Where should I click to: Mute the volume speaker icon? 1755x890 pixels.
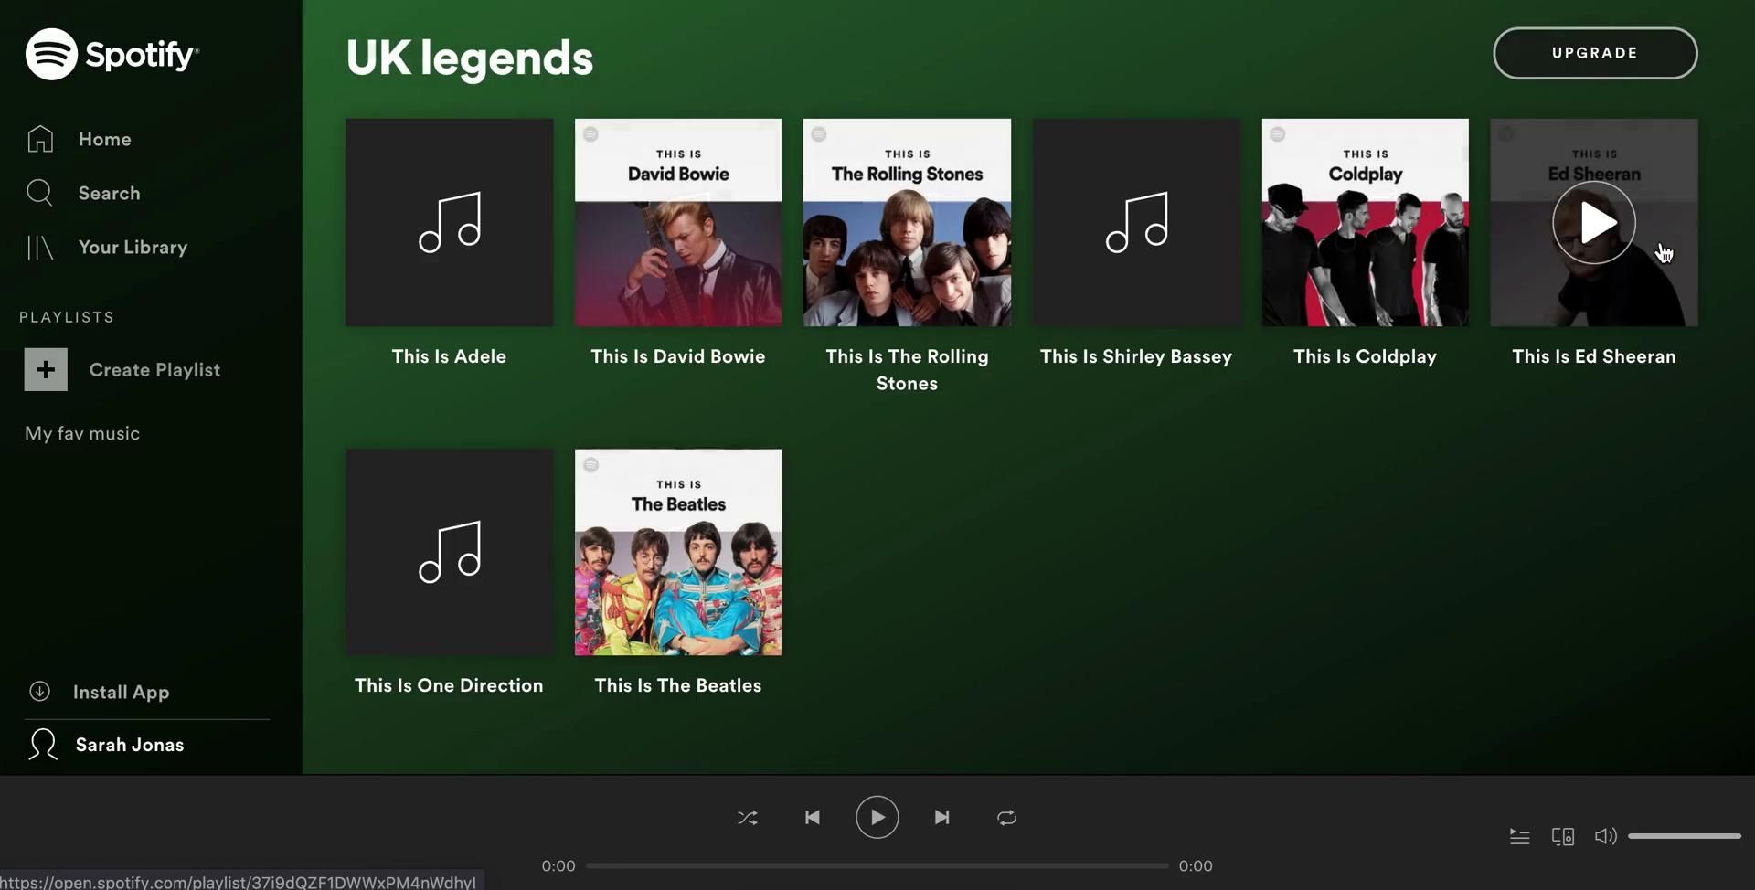tap(1605, 836)
